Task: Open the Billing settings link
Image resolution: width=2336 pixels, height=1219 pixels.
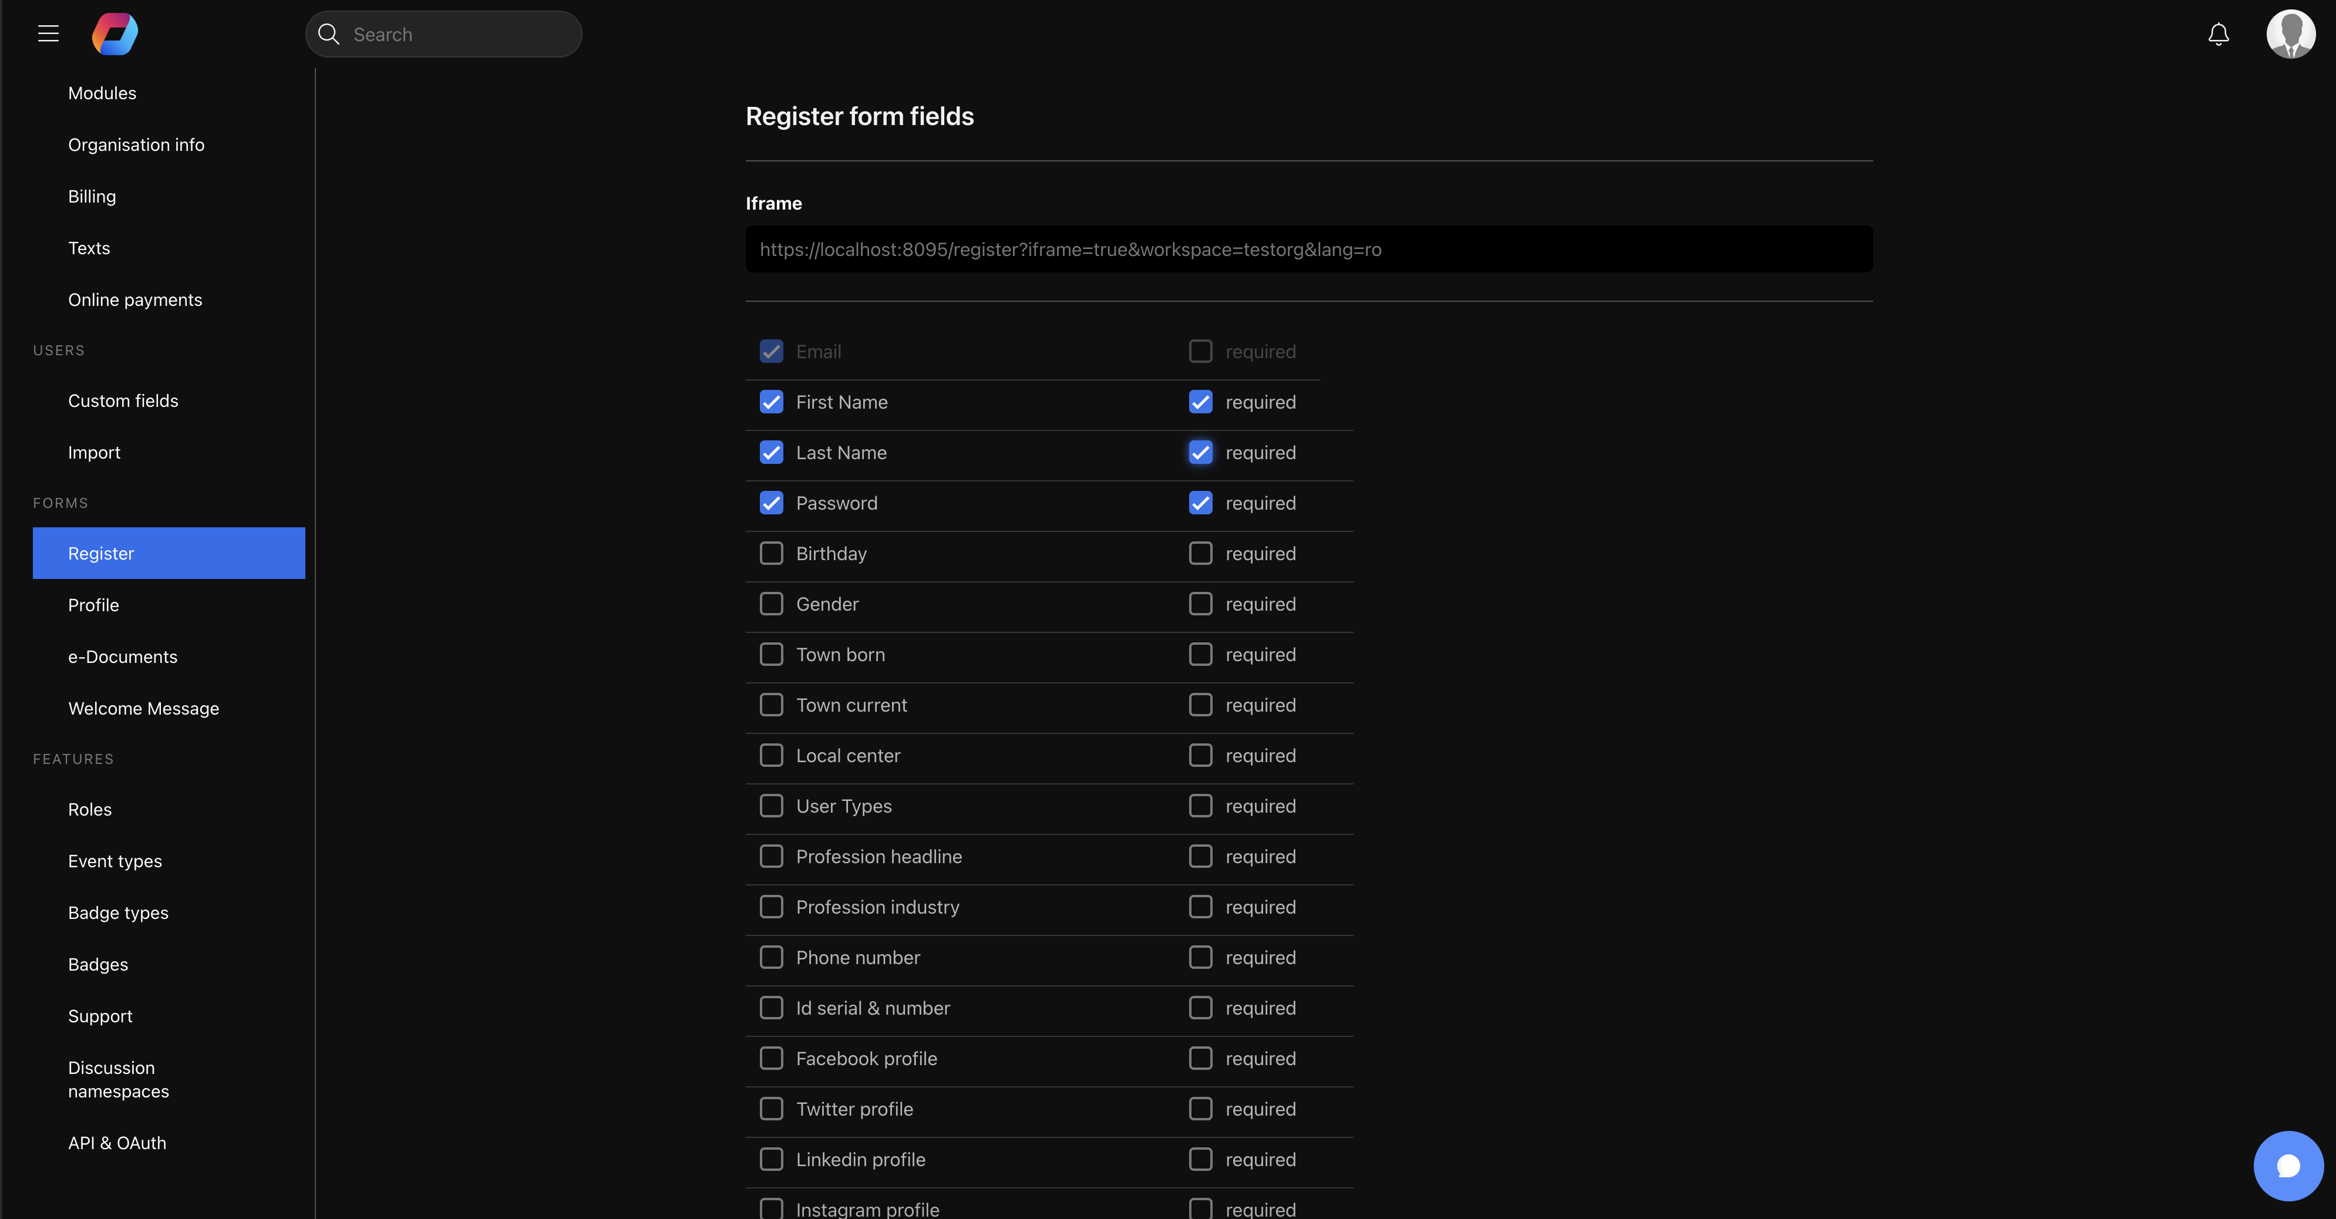Action: coord(92,197)
